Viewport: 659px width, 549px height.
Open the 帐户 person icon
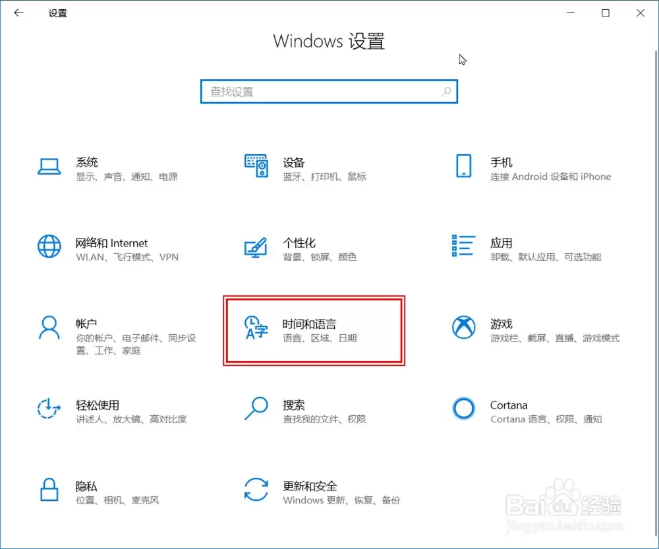pos(49,328)
